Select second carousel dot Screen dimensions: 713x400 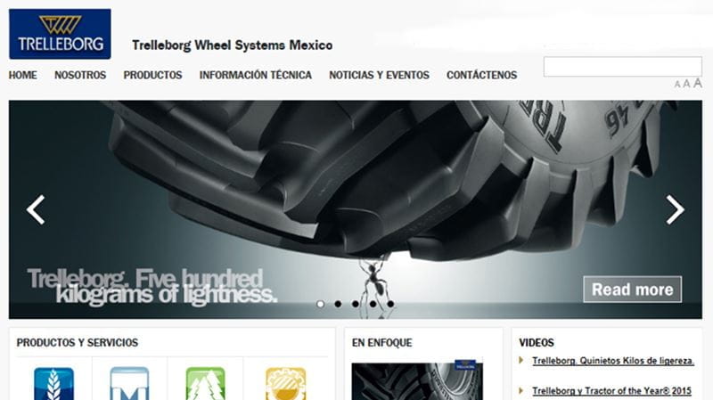pos(338,304)
